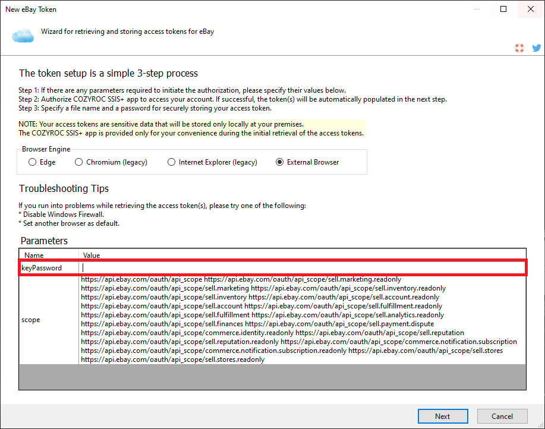Open the help lifebuoy icon
Screen dimensions: 545x429
pyautogui.click(x=519, y=48)
